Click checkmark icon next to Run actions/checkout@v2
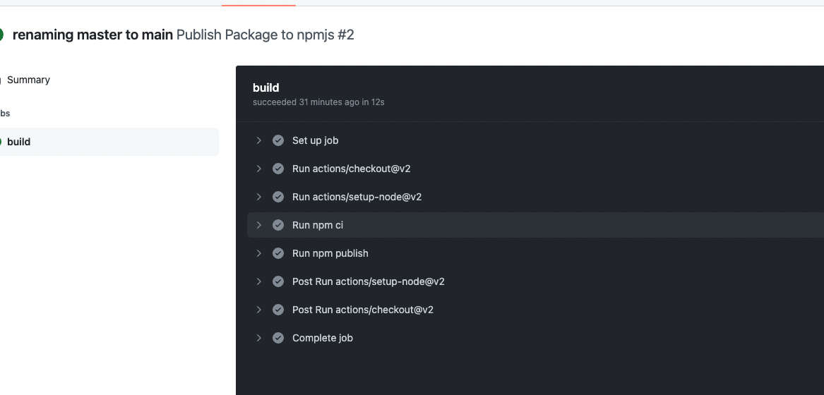 point(278,169)
